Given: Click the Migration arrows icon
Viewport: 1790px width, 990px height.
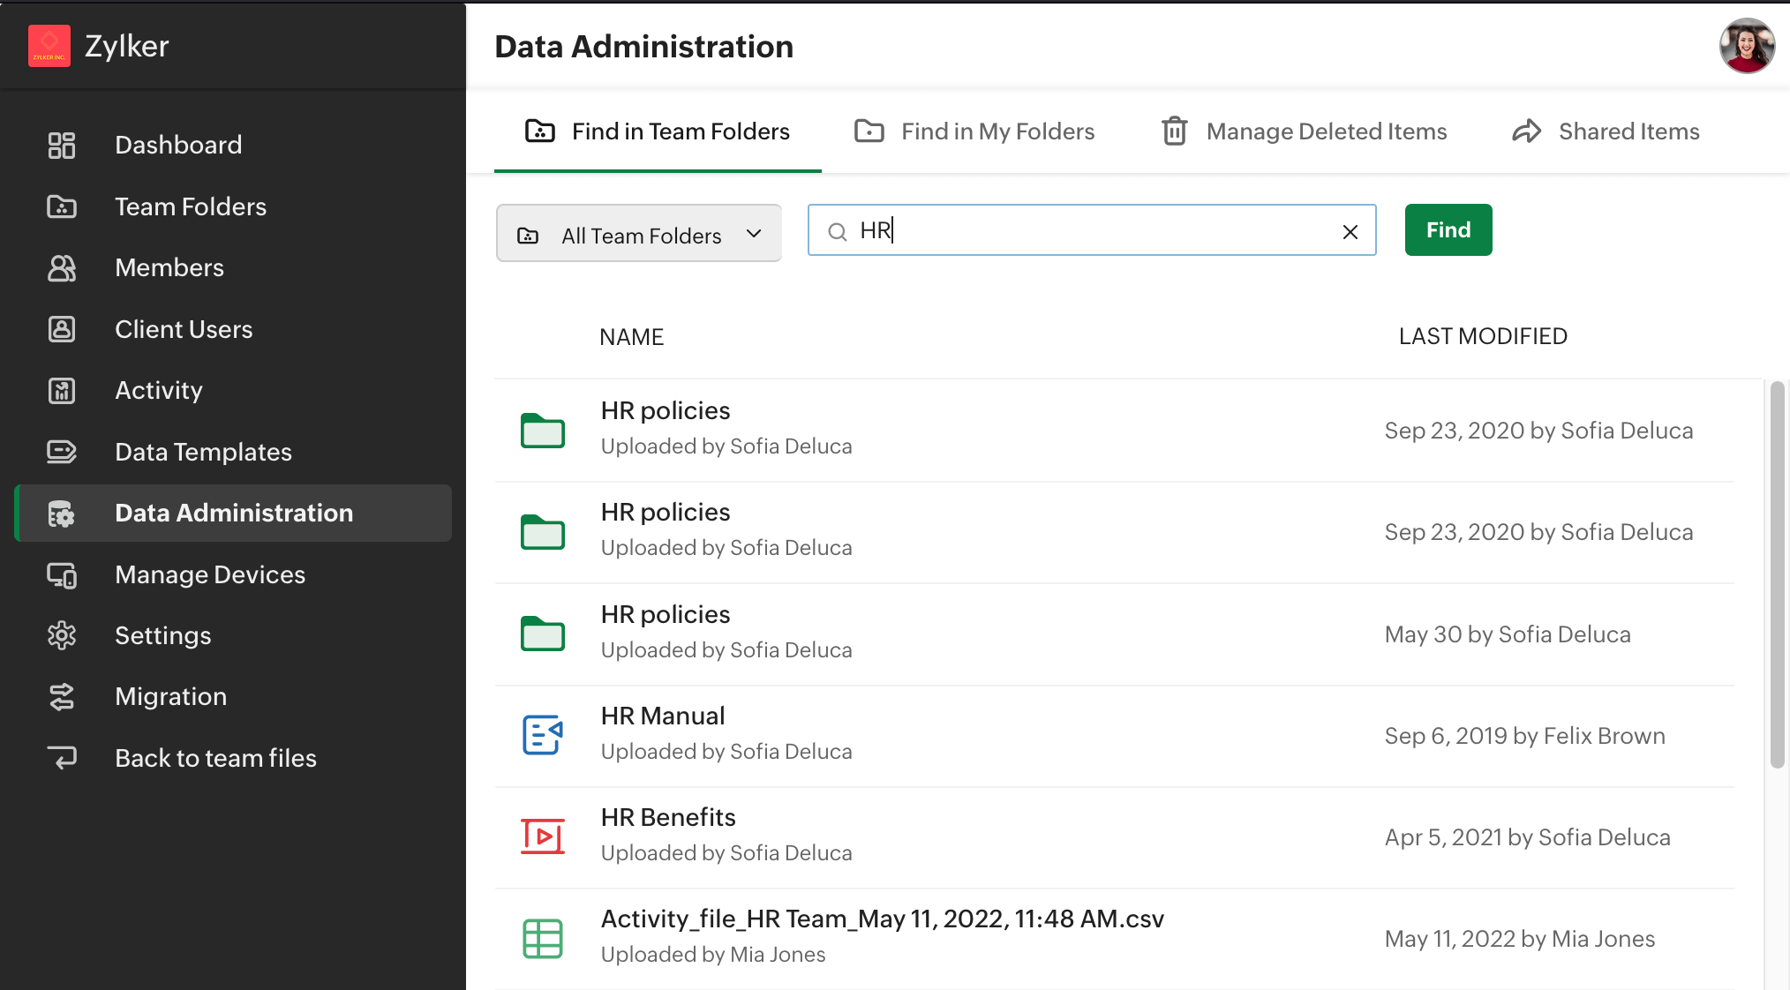Looking at the screenshot, I should (x=61, y=697).
